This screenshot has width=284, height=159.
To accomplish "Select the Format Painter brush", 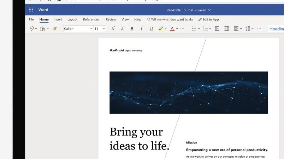I will point(54,29).
